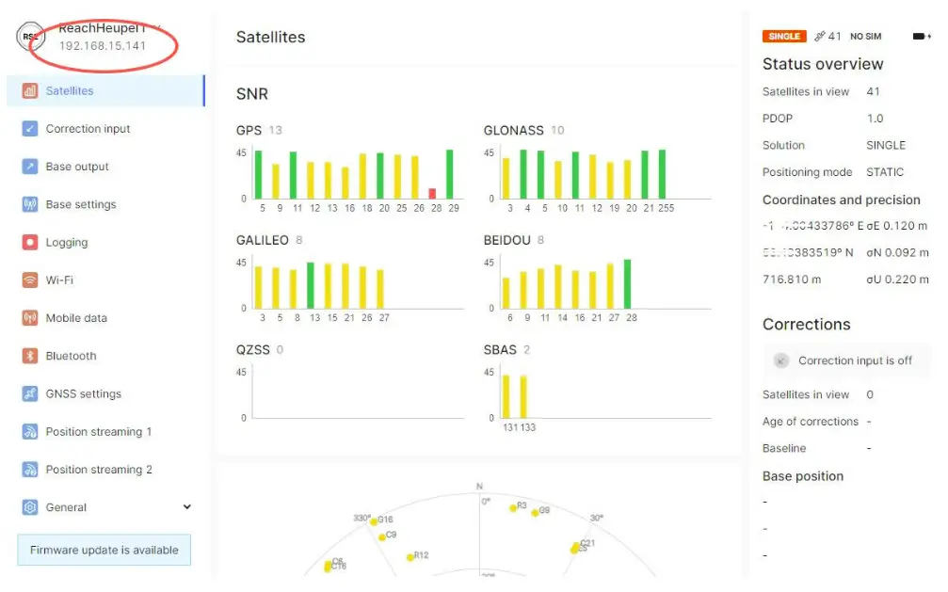Click the Base settings antenna icon
This screenshot has width=948, height=592.
click(29, 204)
